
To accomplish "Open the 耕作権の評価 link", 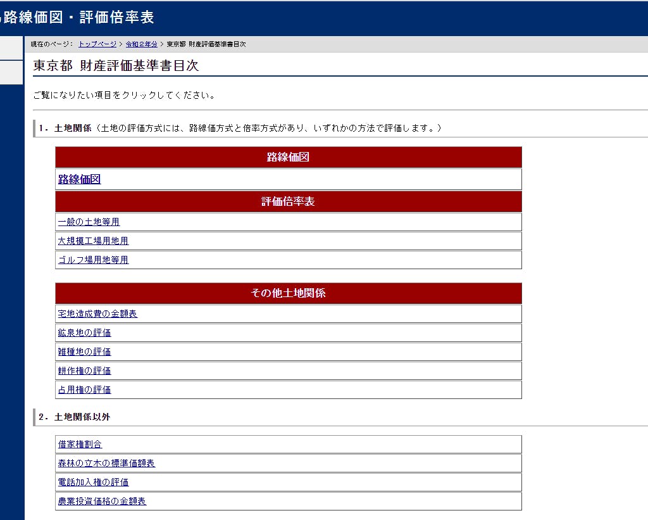I will [x=84, y=371].
